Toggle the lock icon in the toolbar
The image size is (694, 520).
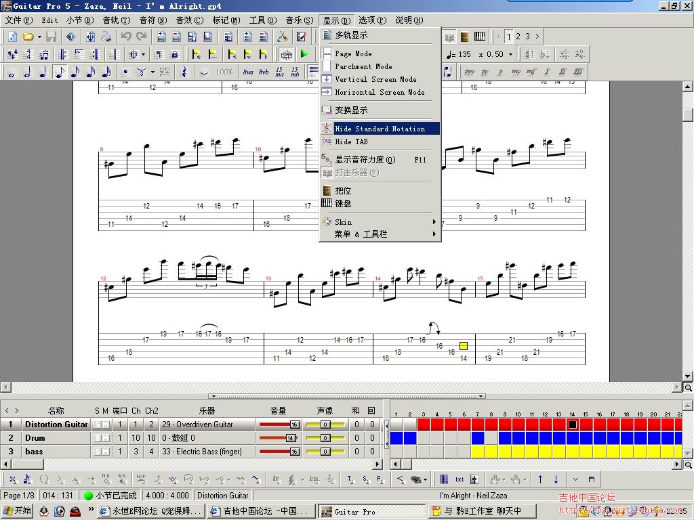tap(175, 54)
